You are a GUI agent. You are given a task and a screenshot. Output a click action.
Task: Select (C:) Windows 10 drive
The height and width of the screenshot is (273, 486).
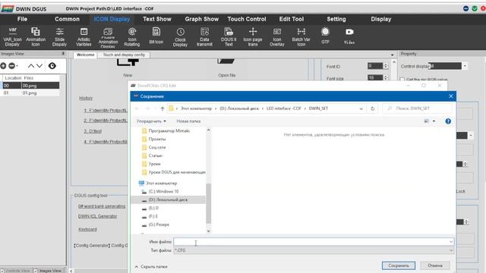pyautogui.click(x=163, y=191)
